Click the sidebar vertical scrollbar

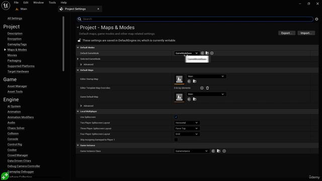63,44
